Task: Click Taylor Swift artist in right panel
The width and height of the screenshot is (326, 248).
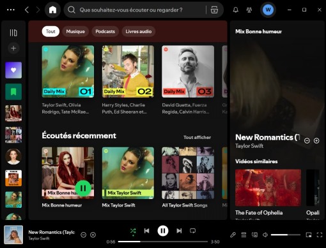Action: coord(249,146)
